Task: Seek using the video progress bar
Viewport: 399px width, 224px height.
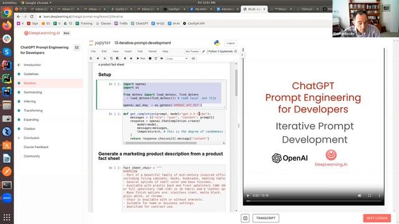Action: tap(314, 201)
